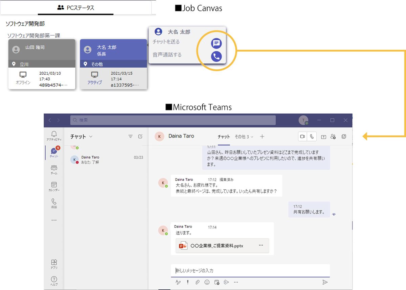406x290 pixels.
Task: Pop out the chat window
Action: tap(344, 137)
